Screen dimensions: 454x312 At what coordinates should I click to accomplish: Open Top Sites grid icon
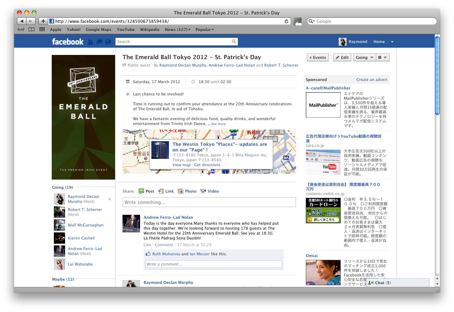[x=42, y=30]
